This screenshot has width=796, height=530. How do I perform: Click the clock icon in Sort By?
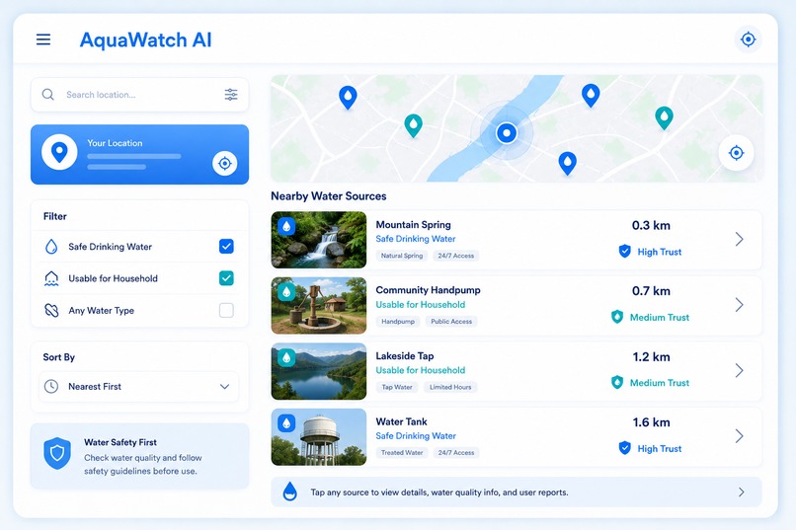(50, 387)
